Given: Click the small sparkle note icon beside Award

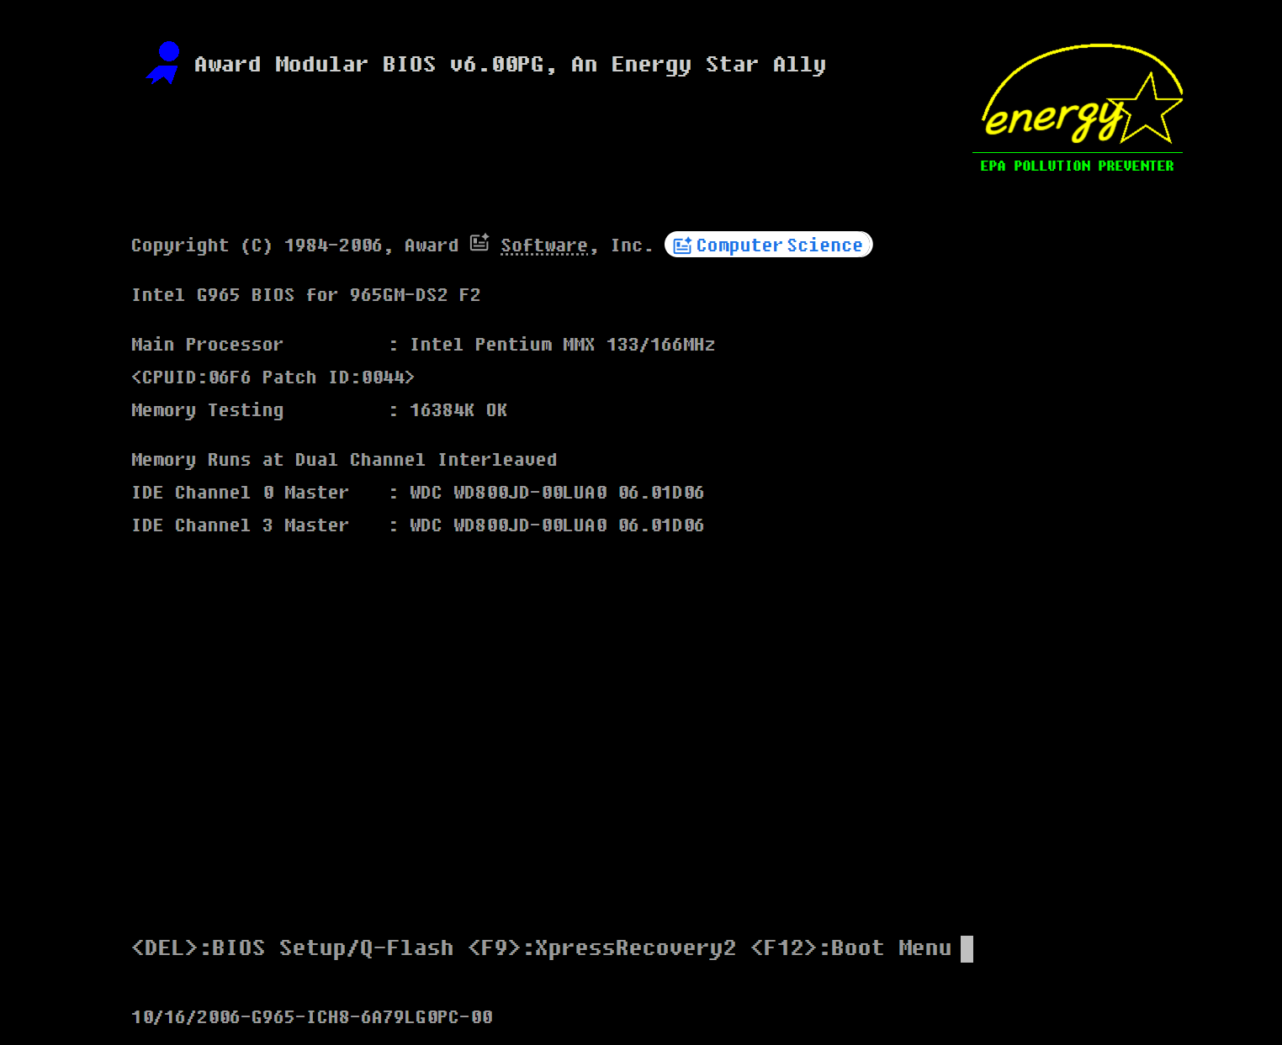Looking at the screenshot, I should click(x=479, y=243).
